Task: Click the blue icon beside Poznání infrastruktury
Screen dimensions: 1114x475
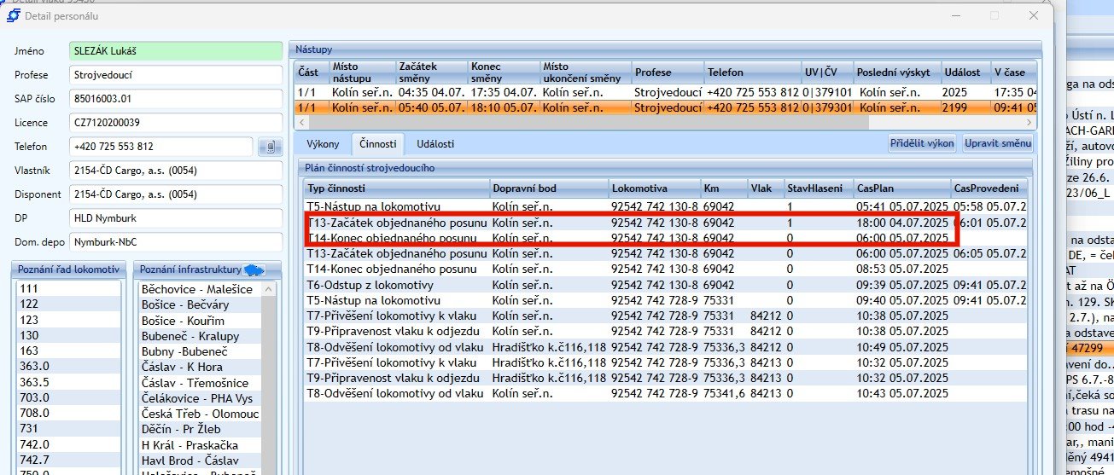Action: click(x=253, y=269)
